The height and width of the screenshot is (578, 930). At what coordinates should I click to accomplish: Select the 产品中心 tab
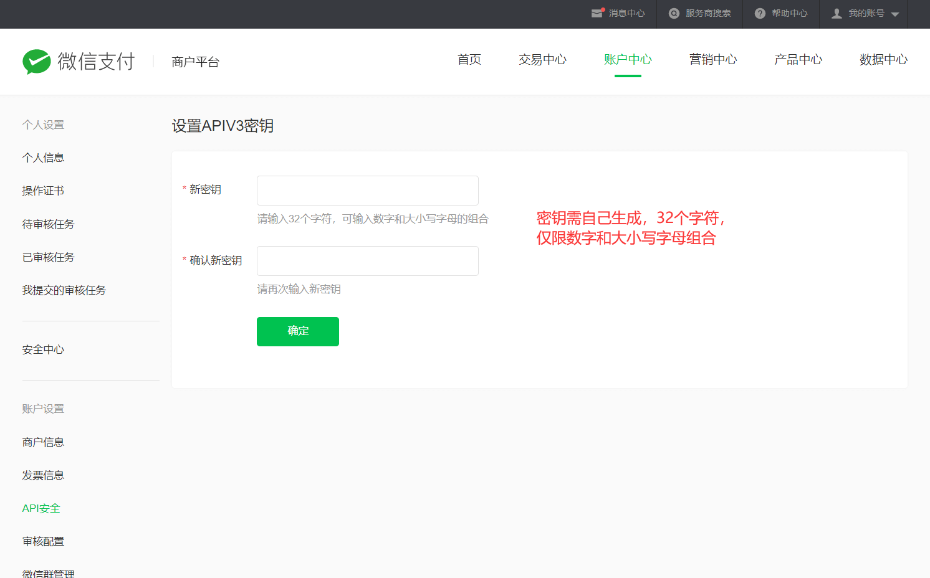[798, 60]
